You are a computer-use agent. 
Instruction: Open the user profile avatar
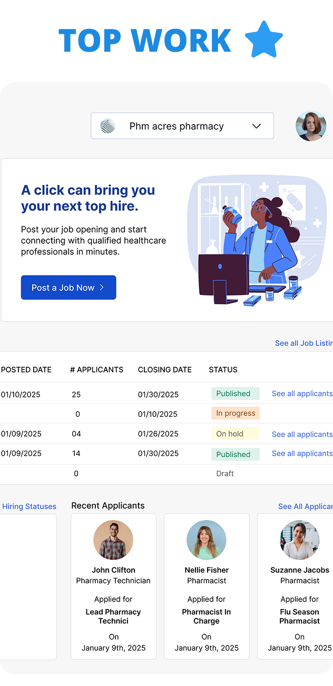click(311, 126)
